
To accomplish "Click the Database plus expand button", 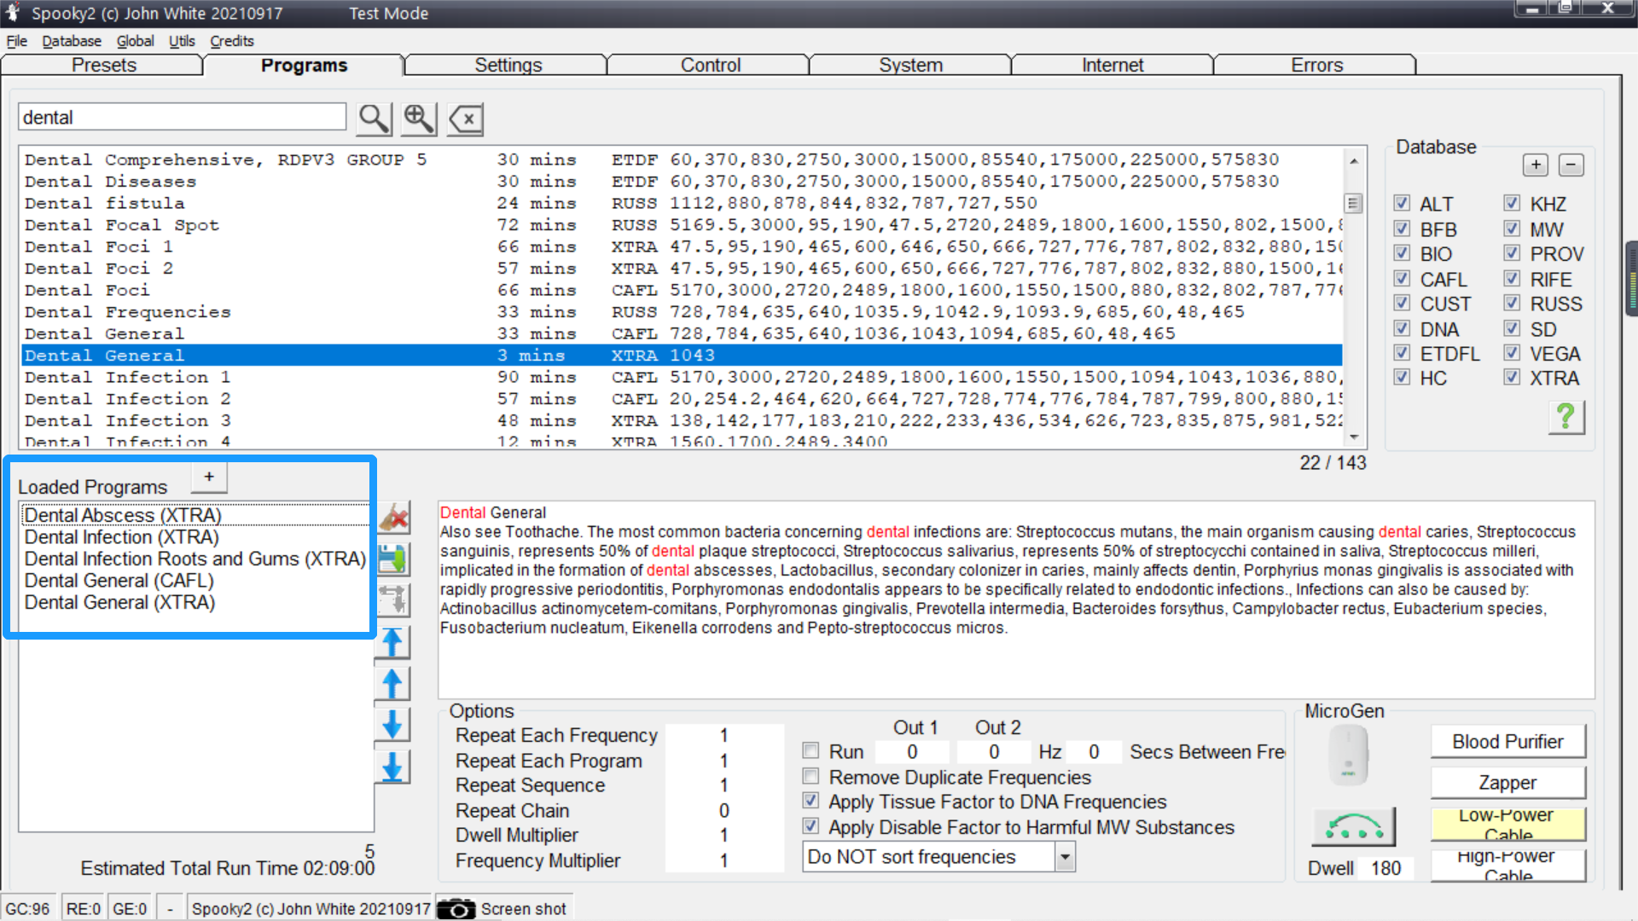I will pos(1536,165).
